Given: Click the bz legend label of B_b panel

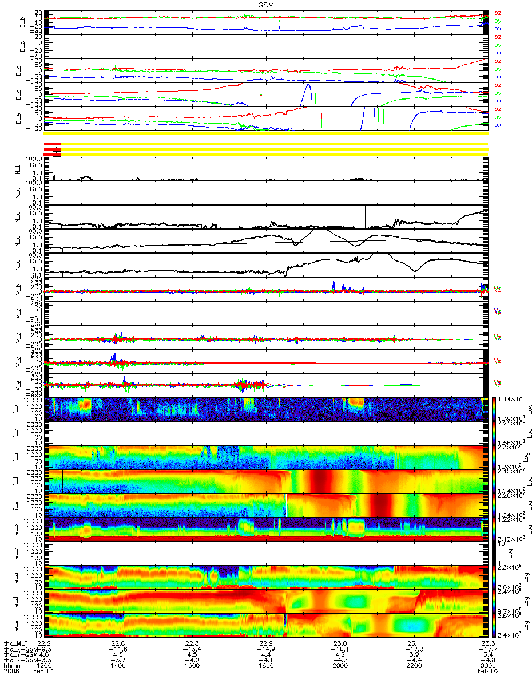Looking at the screenshot, I should 498,13.
